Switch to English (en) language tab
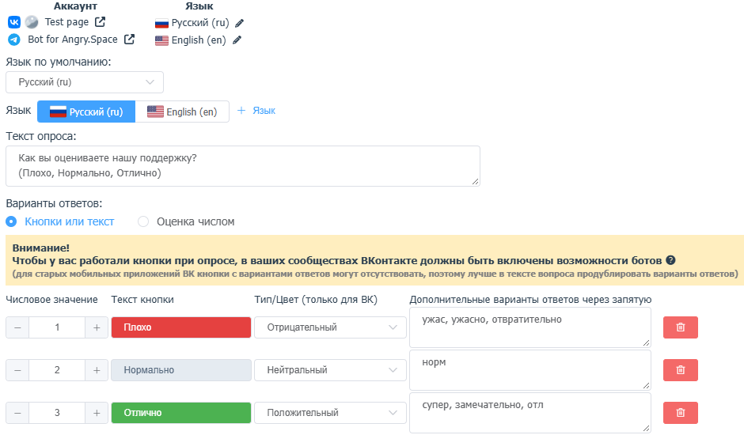 [182, 112]
